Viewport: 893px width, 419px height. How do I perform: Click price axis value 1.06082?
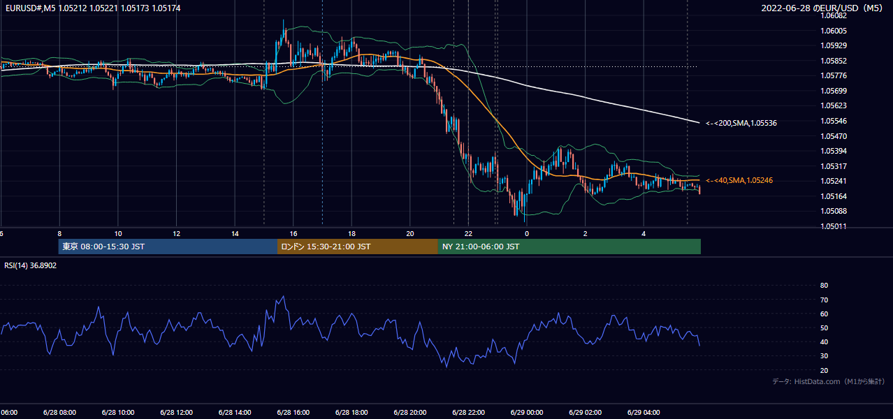pyautogui.click(x=835, y=16)
